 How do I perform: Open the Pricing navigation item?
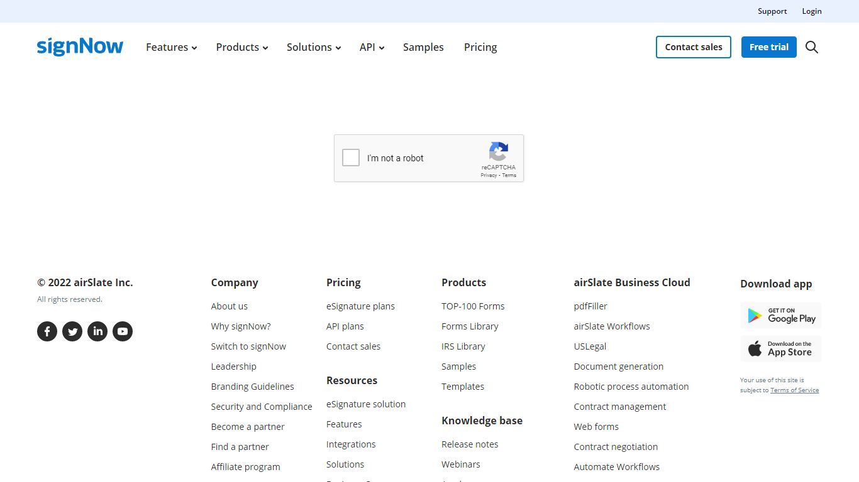pos(480,47)
